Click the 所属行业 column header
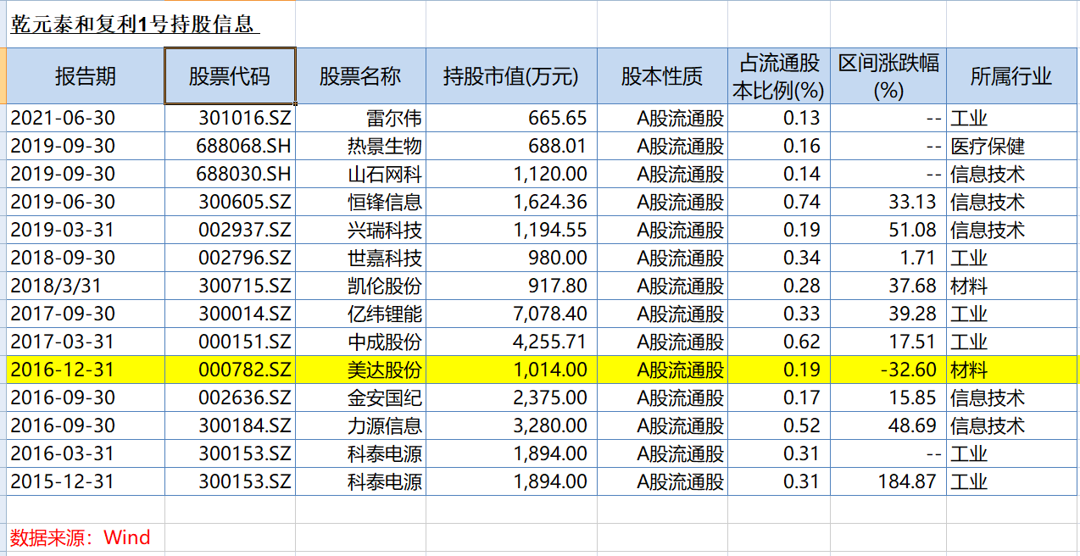The height and width of the screenshot is (556, 1080). (1011, 76)
